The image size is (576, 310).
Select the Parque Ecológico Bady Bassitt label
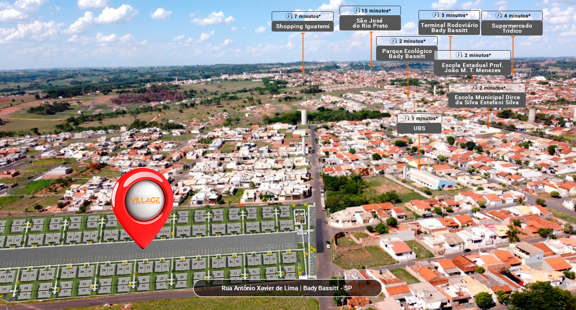pyautogui.click(x=407, y=54)
